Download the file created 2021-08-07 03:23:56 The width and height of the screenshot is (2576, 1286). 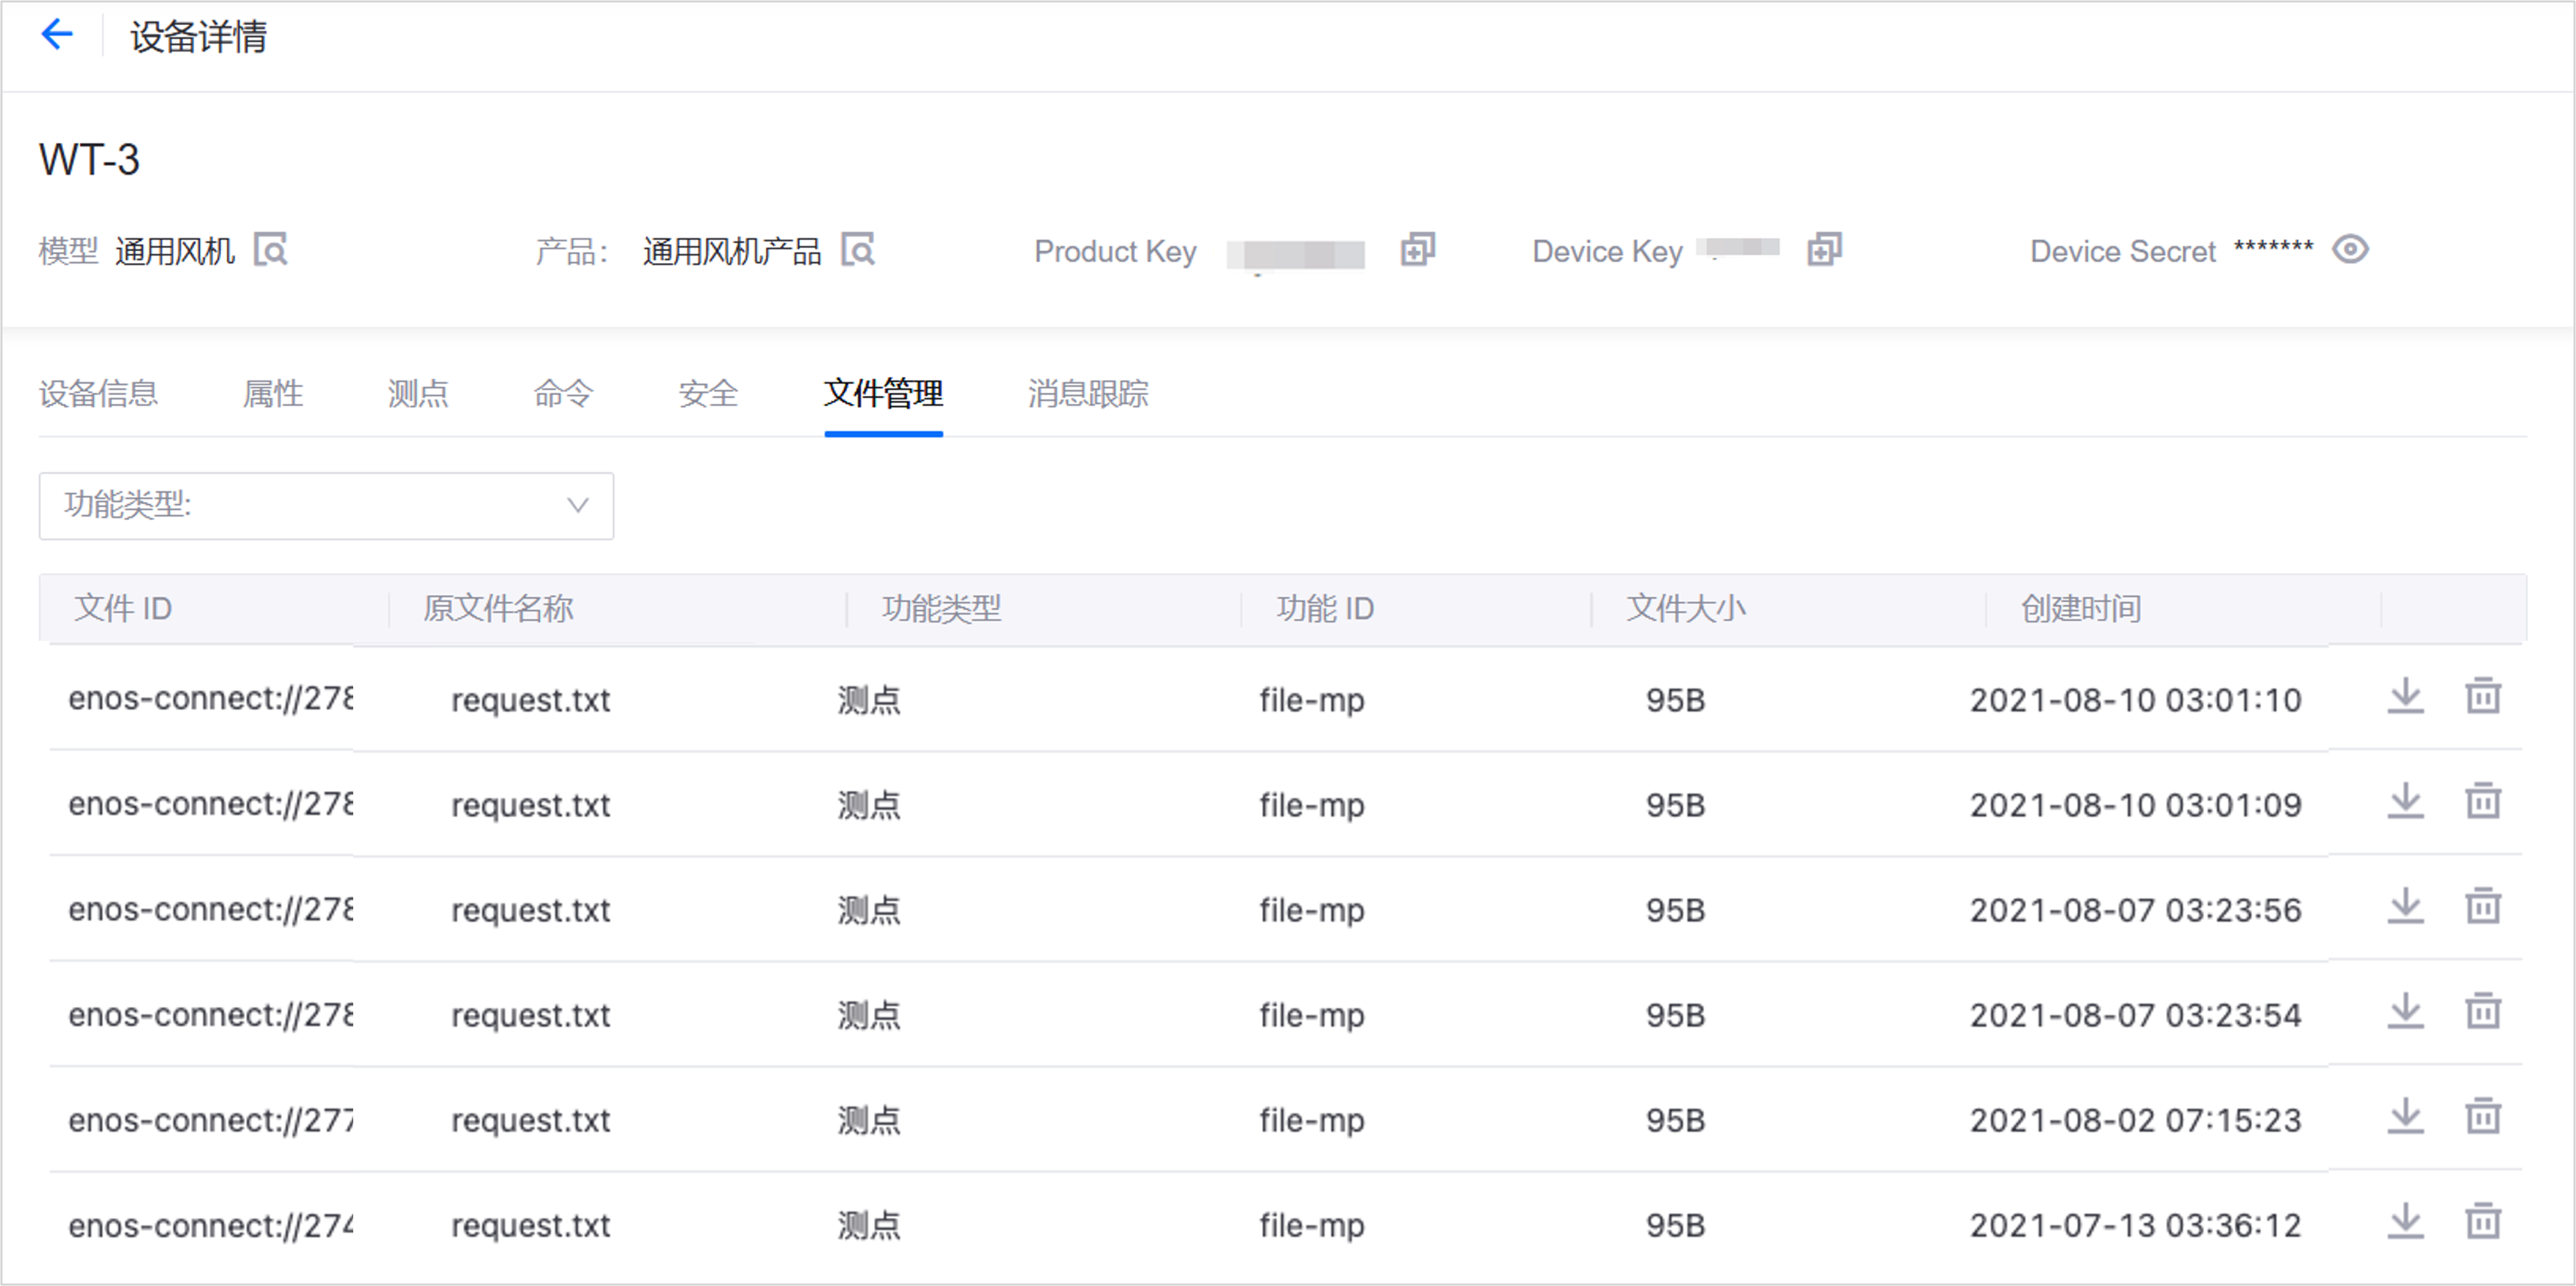point(2405,906)
